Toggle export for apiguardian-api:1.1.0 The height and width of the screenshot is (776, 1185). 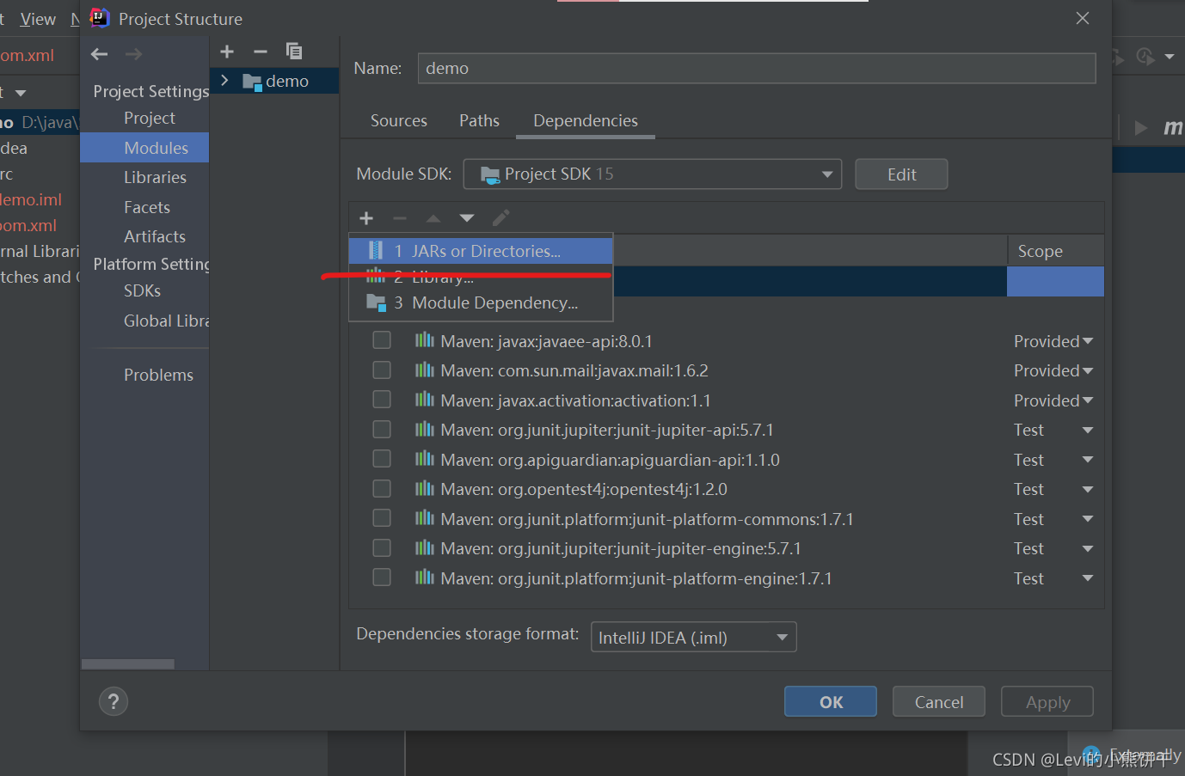(382, 459)
